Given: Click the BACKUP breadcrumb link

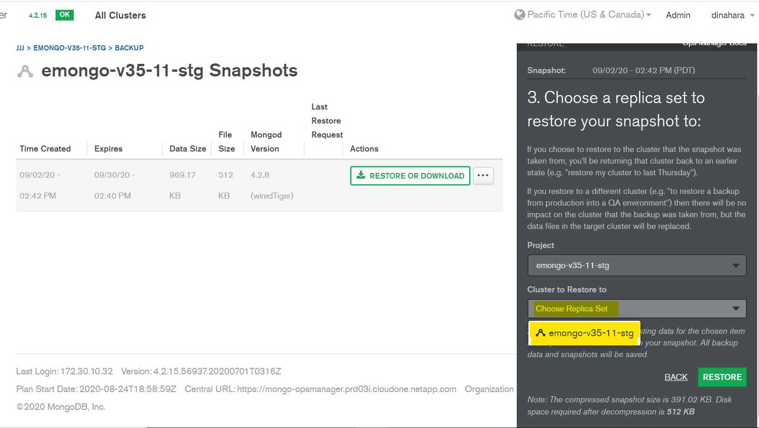Looking at the screenshot, I should (129, 48).
